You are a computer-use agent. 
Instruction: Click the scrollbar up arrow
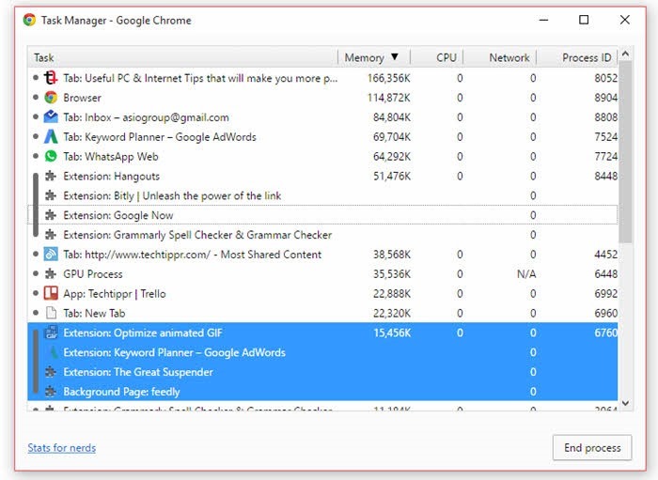point(625,54)
